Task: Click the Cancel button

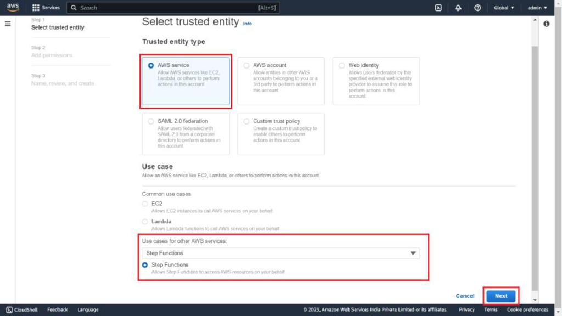Action: [465, 296]
